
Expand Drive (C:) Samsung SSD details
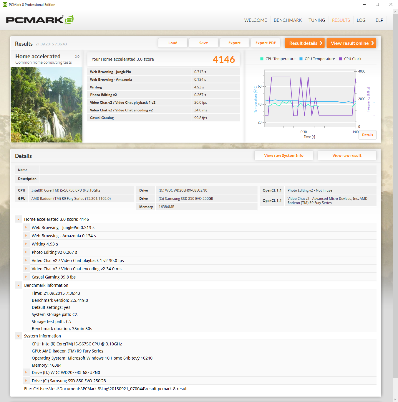pos(26,381)
